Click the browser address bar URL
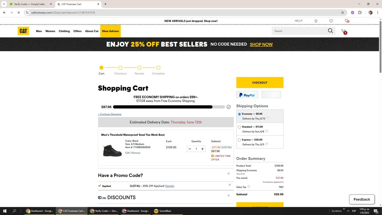This screenshot has width=382, height=215. tap(63, 12)
